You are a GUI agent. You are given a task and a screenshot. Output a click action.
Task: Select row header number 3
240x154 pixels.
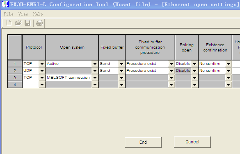click(15, 78)
